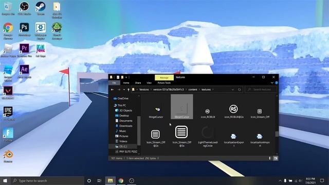Select the localizationImport file
This screenshot has width=329, height=185.
click(260, 140)
